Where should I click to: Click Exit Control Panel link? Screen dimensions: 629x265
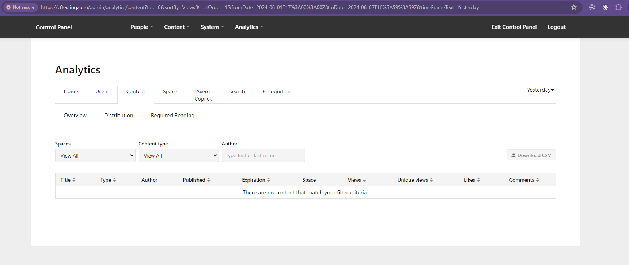[x=514, y=27]
